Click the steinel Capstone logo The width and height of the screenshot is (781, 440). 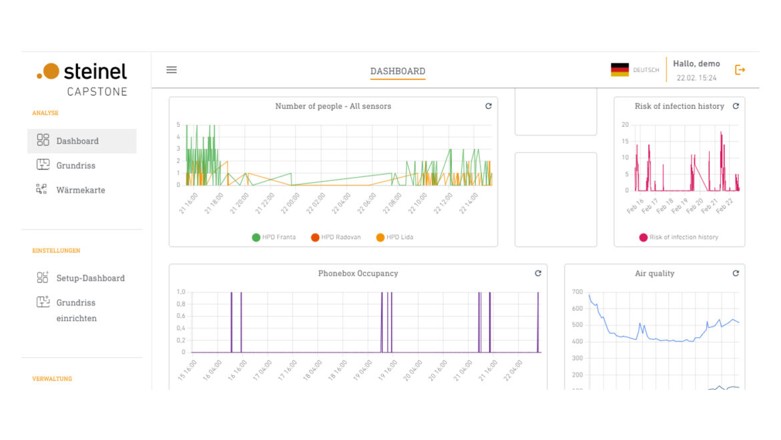tap(81, 79)
